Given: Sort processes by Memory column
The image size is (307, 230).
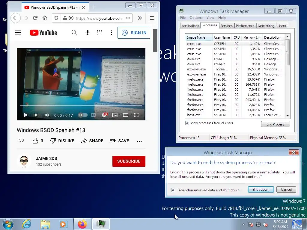Looking at the screenshot, I should (252, 37).
